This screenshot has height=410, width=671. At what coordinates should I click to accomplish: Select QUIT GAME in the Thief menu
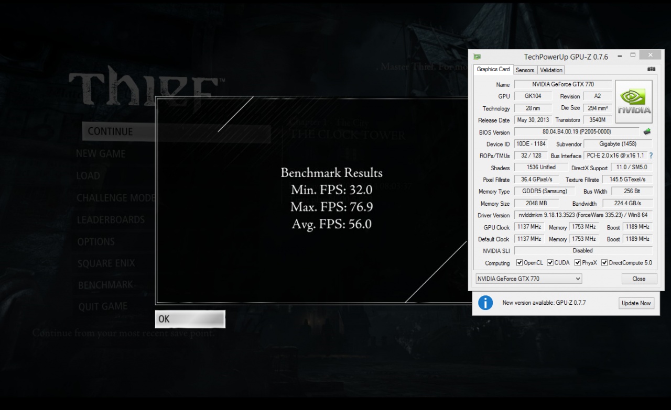pyautogui.click(x=103, y=306)
